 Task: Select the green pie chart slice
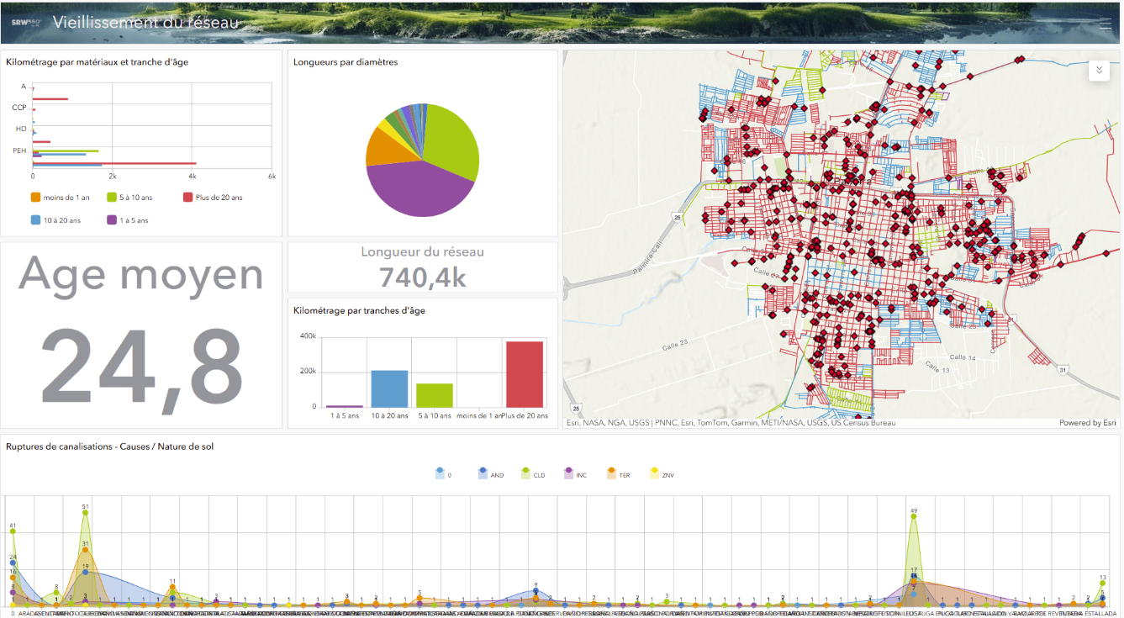(x=454, y=139)
